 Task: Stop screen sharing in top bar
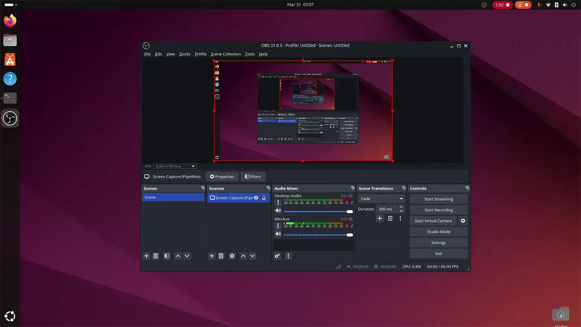tap(522, 5)
